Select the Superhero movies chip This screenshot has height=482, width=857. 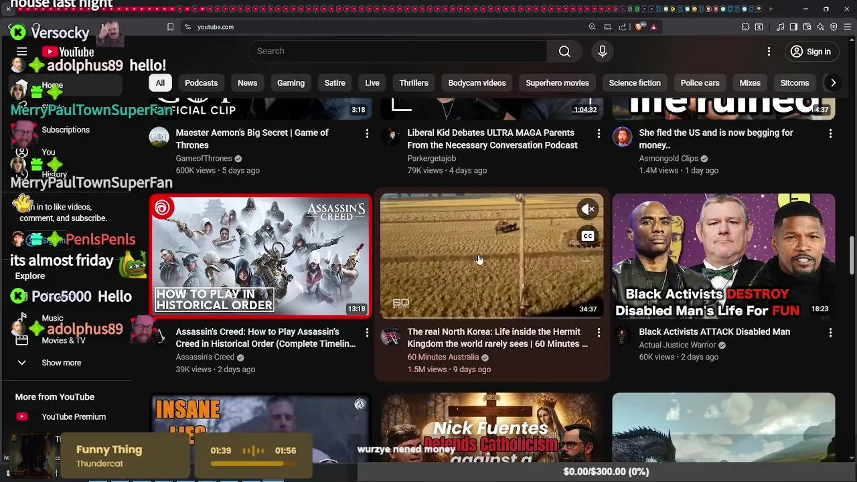pyautogui.click(x=557, y=83)
